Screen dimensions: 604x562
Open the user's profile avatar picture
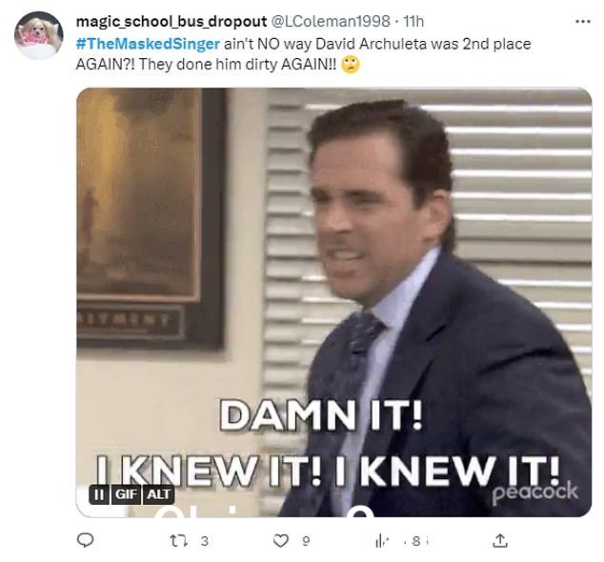coord(38,35)
